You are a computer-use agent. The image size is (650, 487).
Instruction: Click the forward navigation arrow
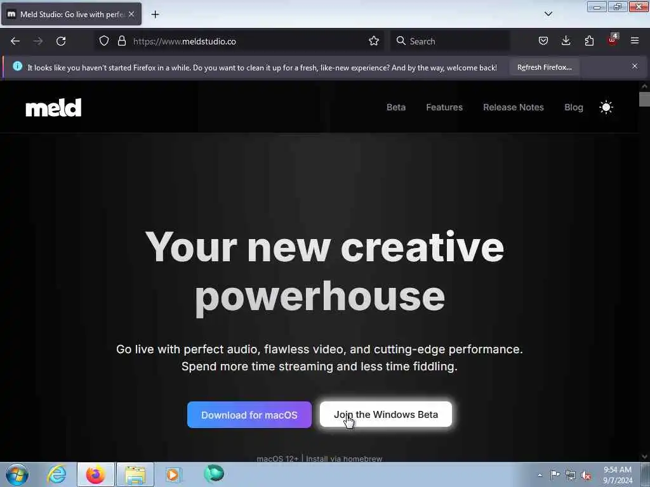(38, 41)
